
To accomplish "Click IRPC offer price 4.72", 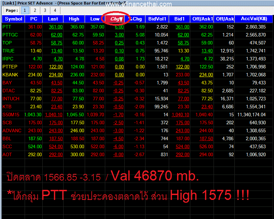I will (x=208, y=59).
